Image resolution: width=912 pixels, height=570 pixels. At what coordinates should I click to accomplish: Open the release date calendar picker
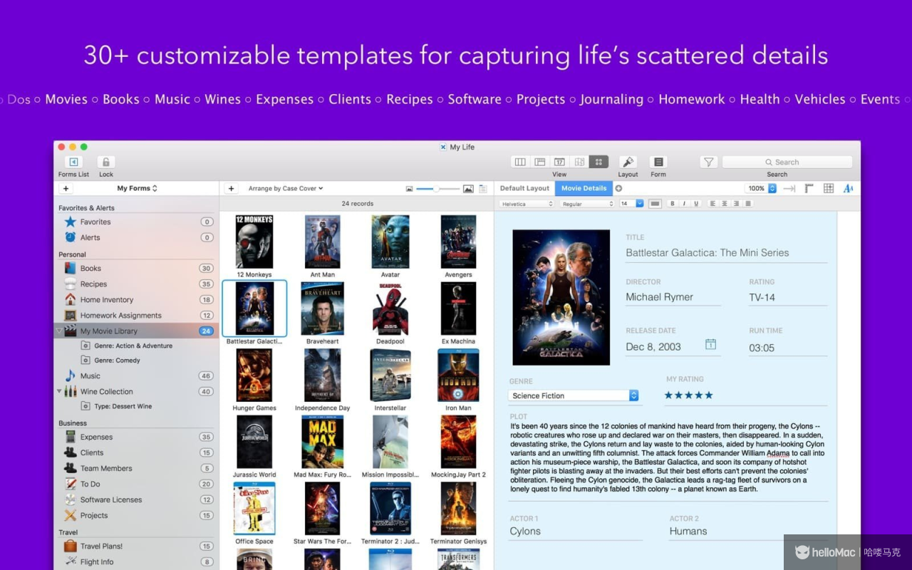[710, 345]
